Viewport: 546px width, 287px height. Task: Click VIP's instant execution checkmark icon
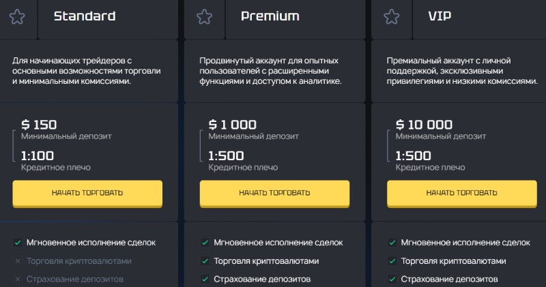[392, 242]
